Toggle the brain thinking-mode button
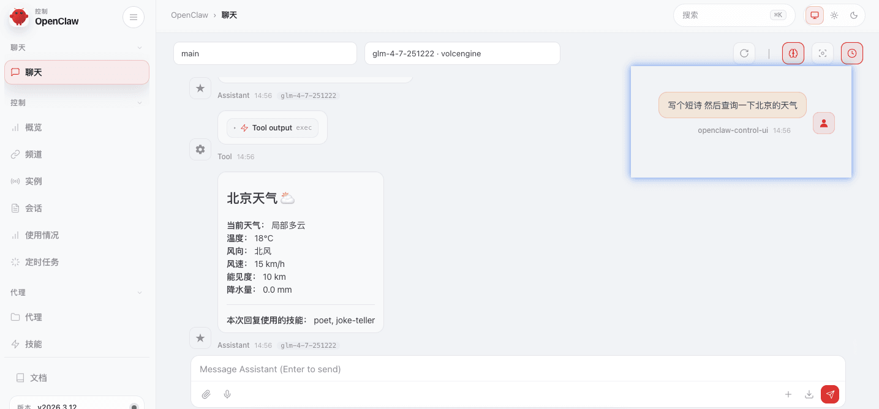 [793, 53]
